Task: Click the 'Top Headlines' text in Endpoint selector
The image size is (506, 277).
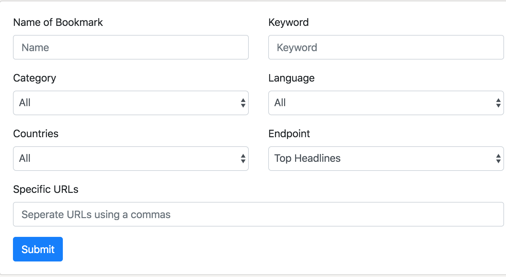Action: click(x=307, y=158)
